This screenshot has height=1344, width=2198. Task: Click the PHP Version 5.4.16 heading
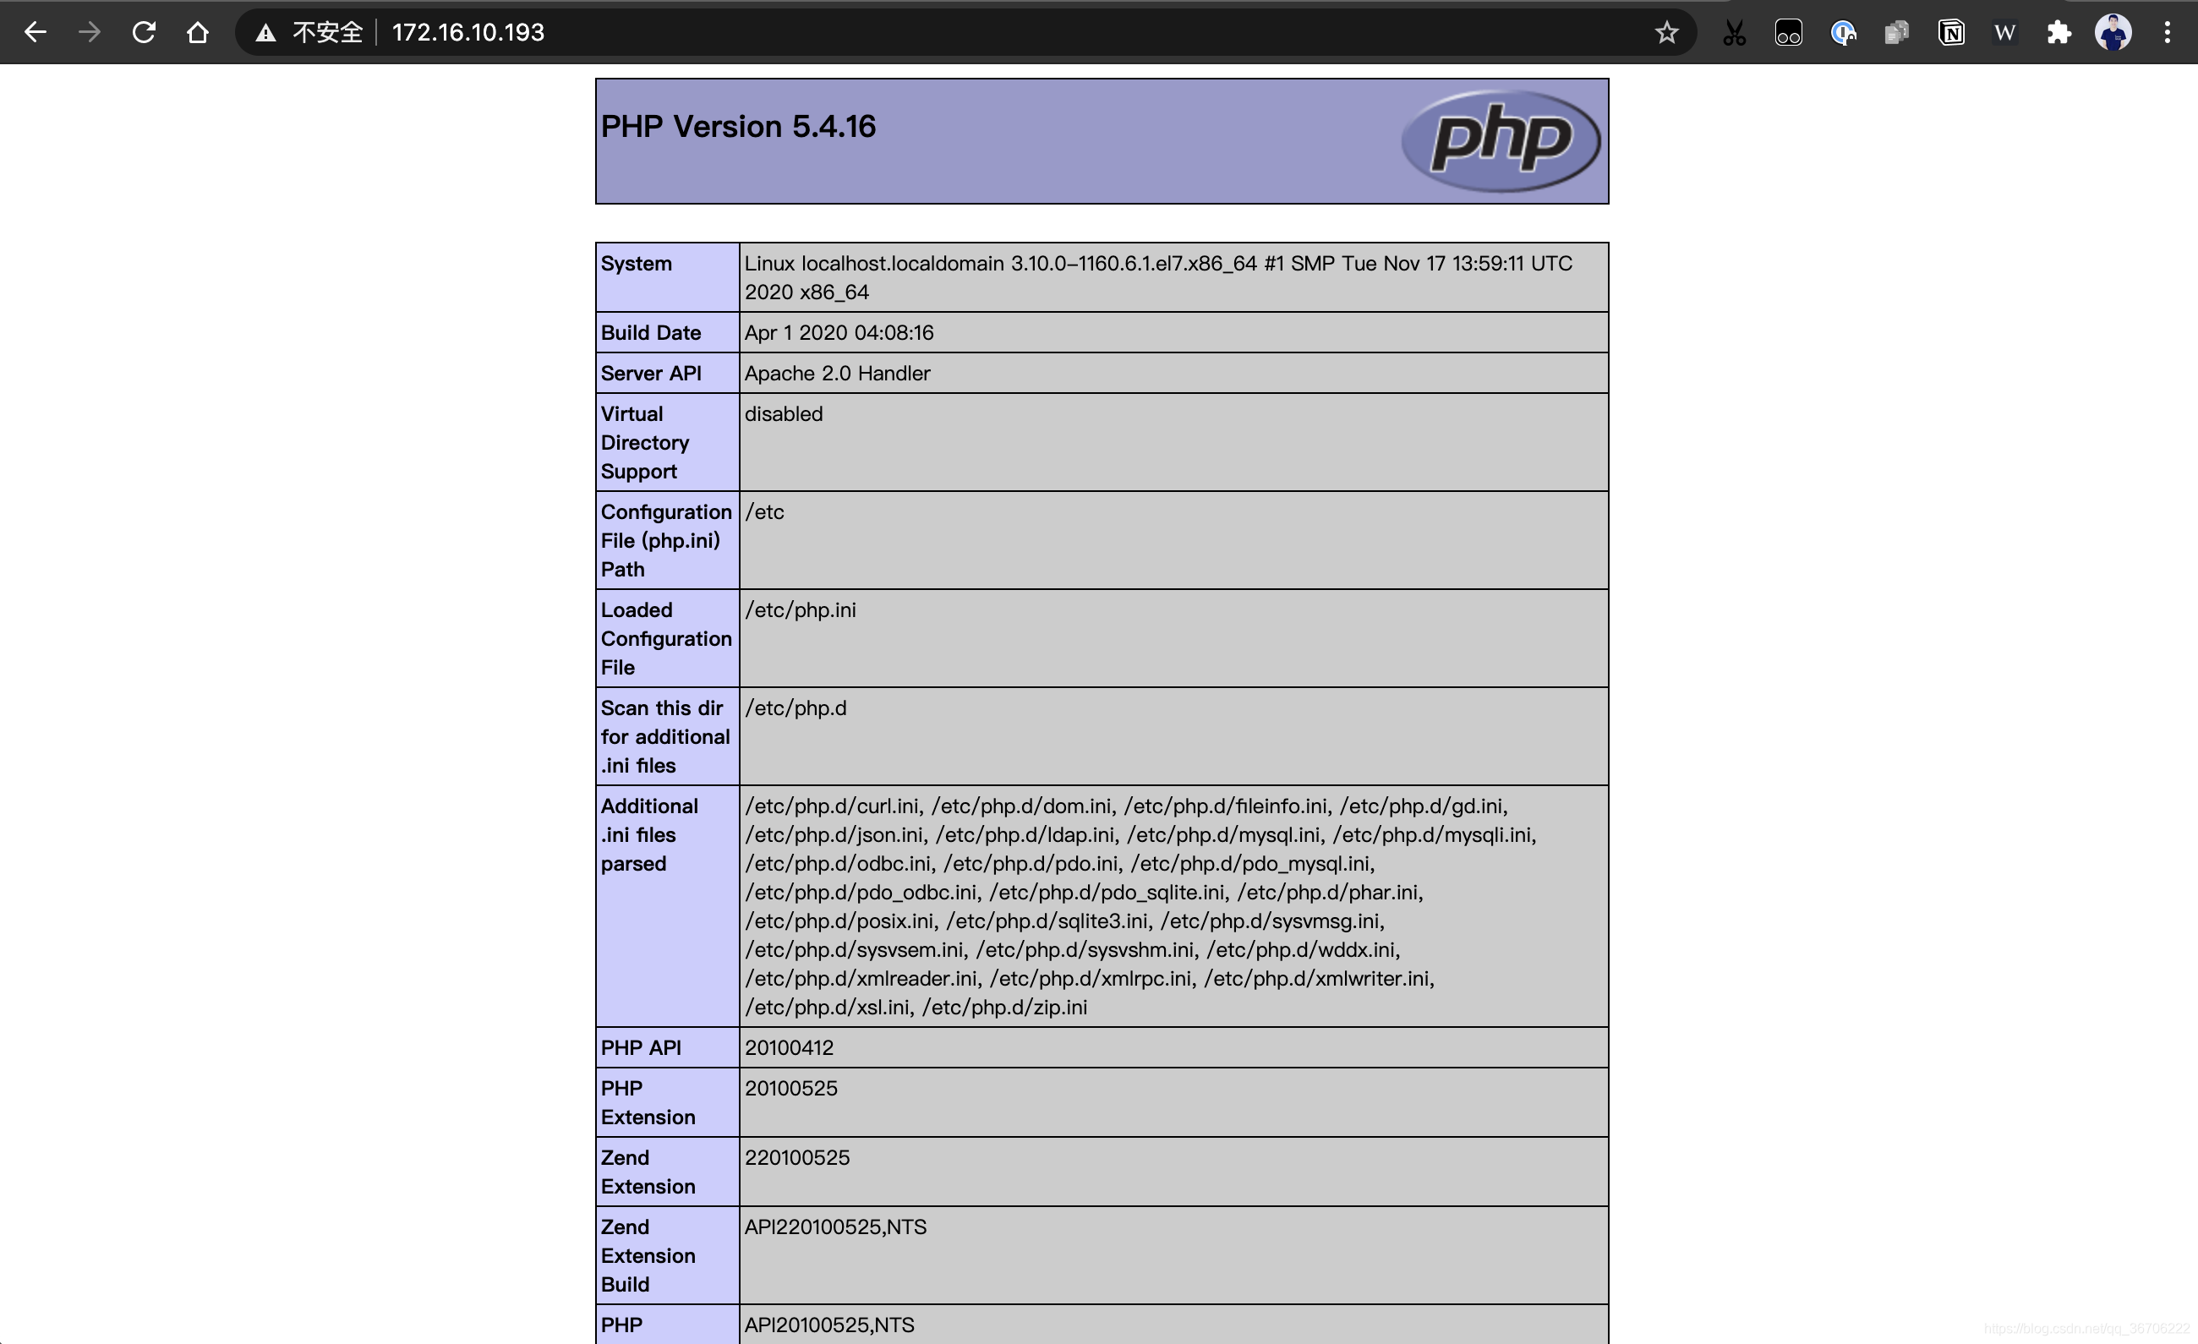[738, 126]
